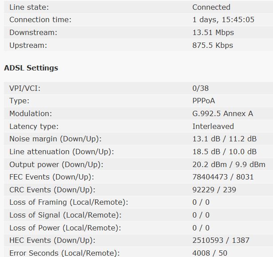Click the Loss of Framing row label
Viewport: 273px width, 257px height.
pyautogui.click(x=69, y=202)
